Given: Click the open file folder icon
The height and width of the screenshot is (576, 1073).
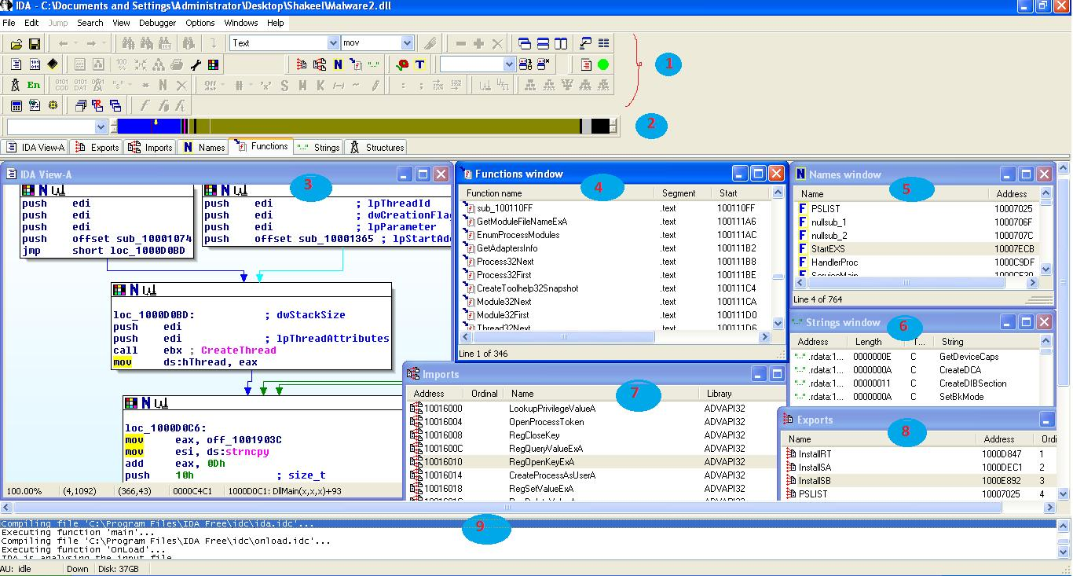Looking at the screenshot, I should point(16,44).
